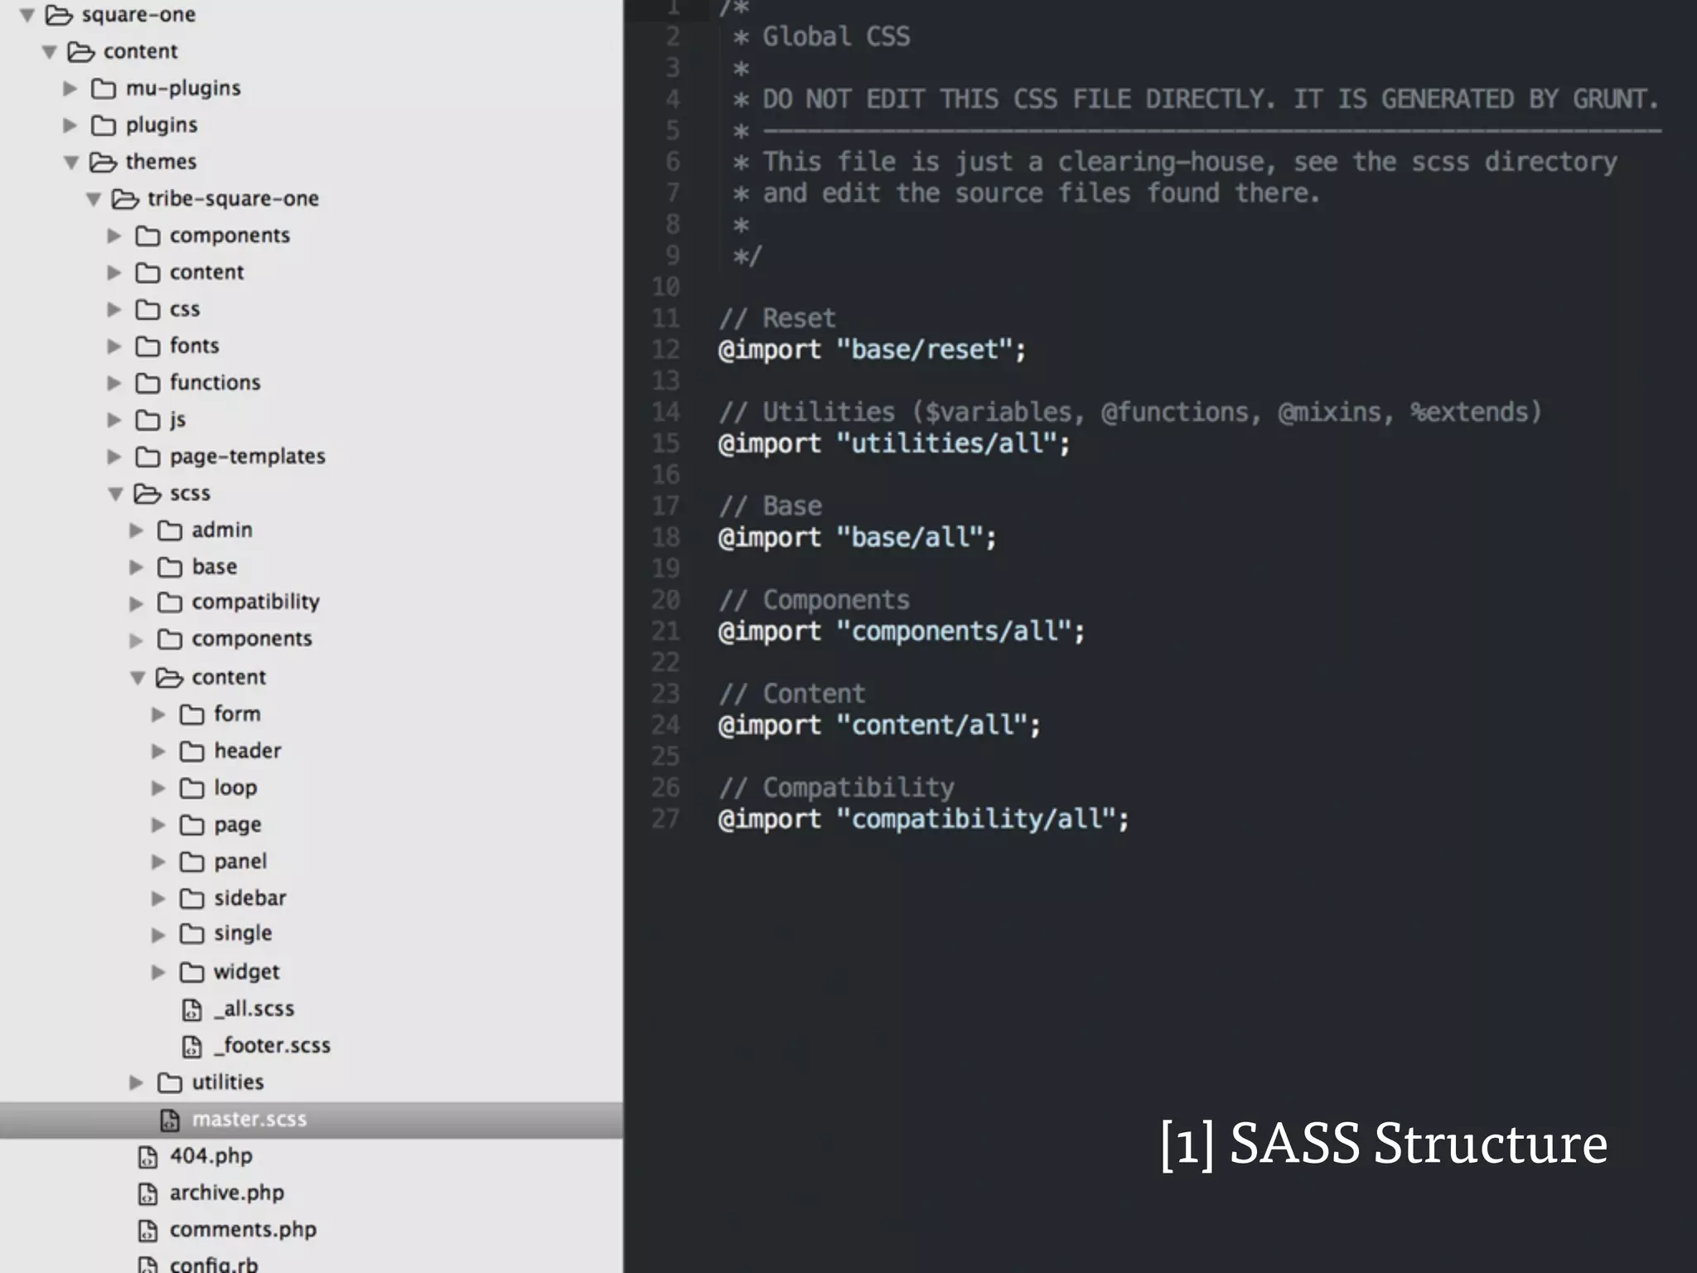Image resolution: width=1697 pixels, height=1273 pixels.
Task: Click the @import "compatibility/all" line
Action: point(923,819)
